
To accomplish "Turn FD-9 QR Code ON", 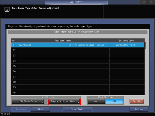I will (96, 101).
